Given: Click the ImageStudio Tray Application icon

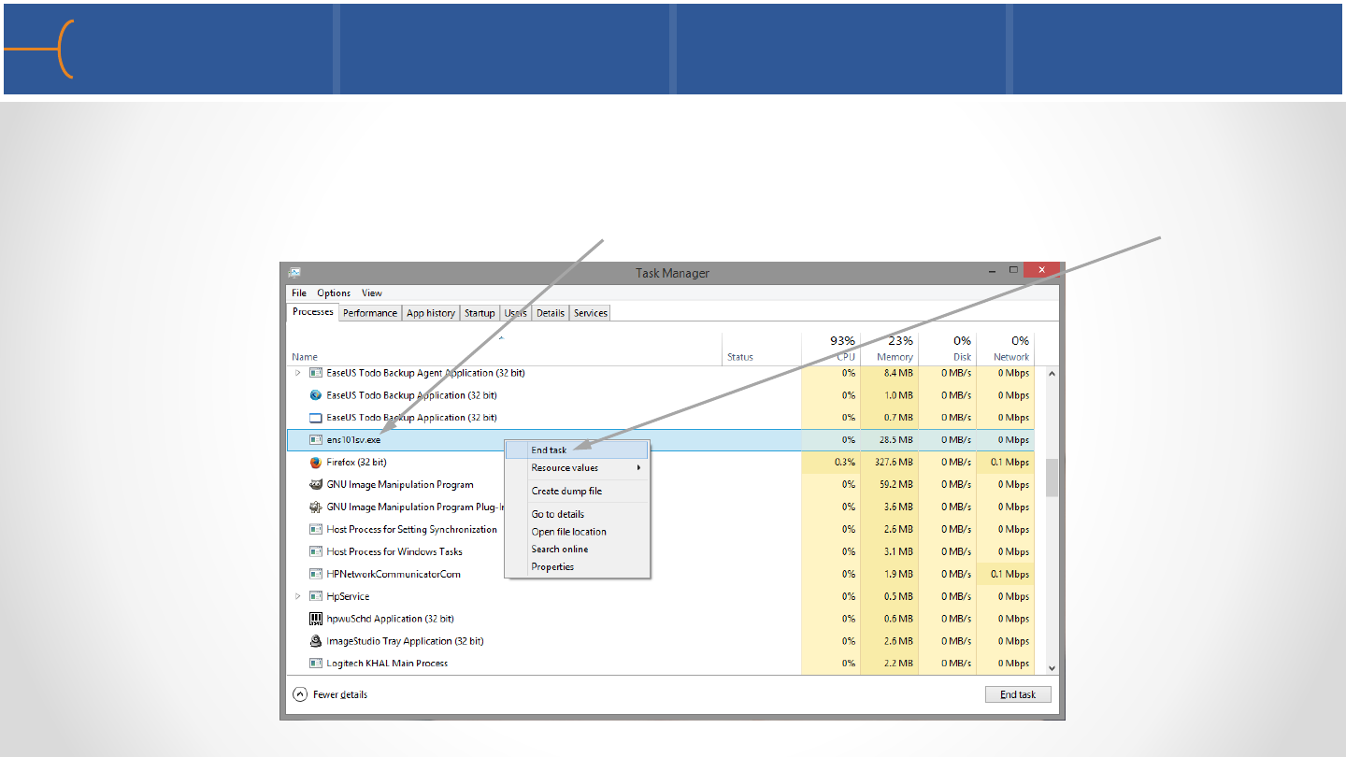Looking at the screenshot, I should tap(316, 642).
